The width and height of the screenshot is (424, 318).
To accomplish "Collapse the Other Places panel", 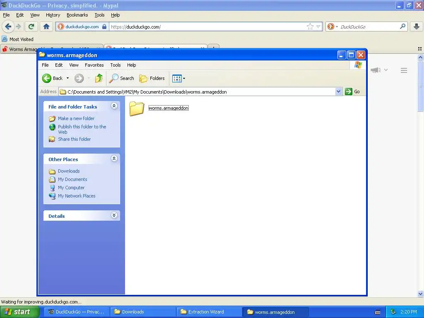I will tap(114, 159).
